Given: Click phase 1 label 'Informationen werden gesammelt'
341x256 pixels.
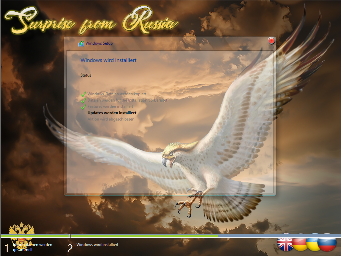Looking at the screenshot, I should tap(33, 247).
